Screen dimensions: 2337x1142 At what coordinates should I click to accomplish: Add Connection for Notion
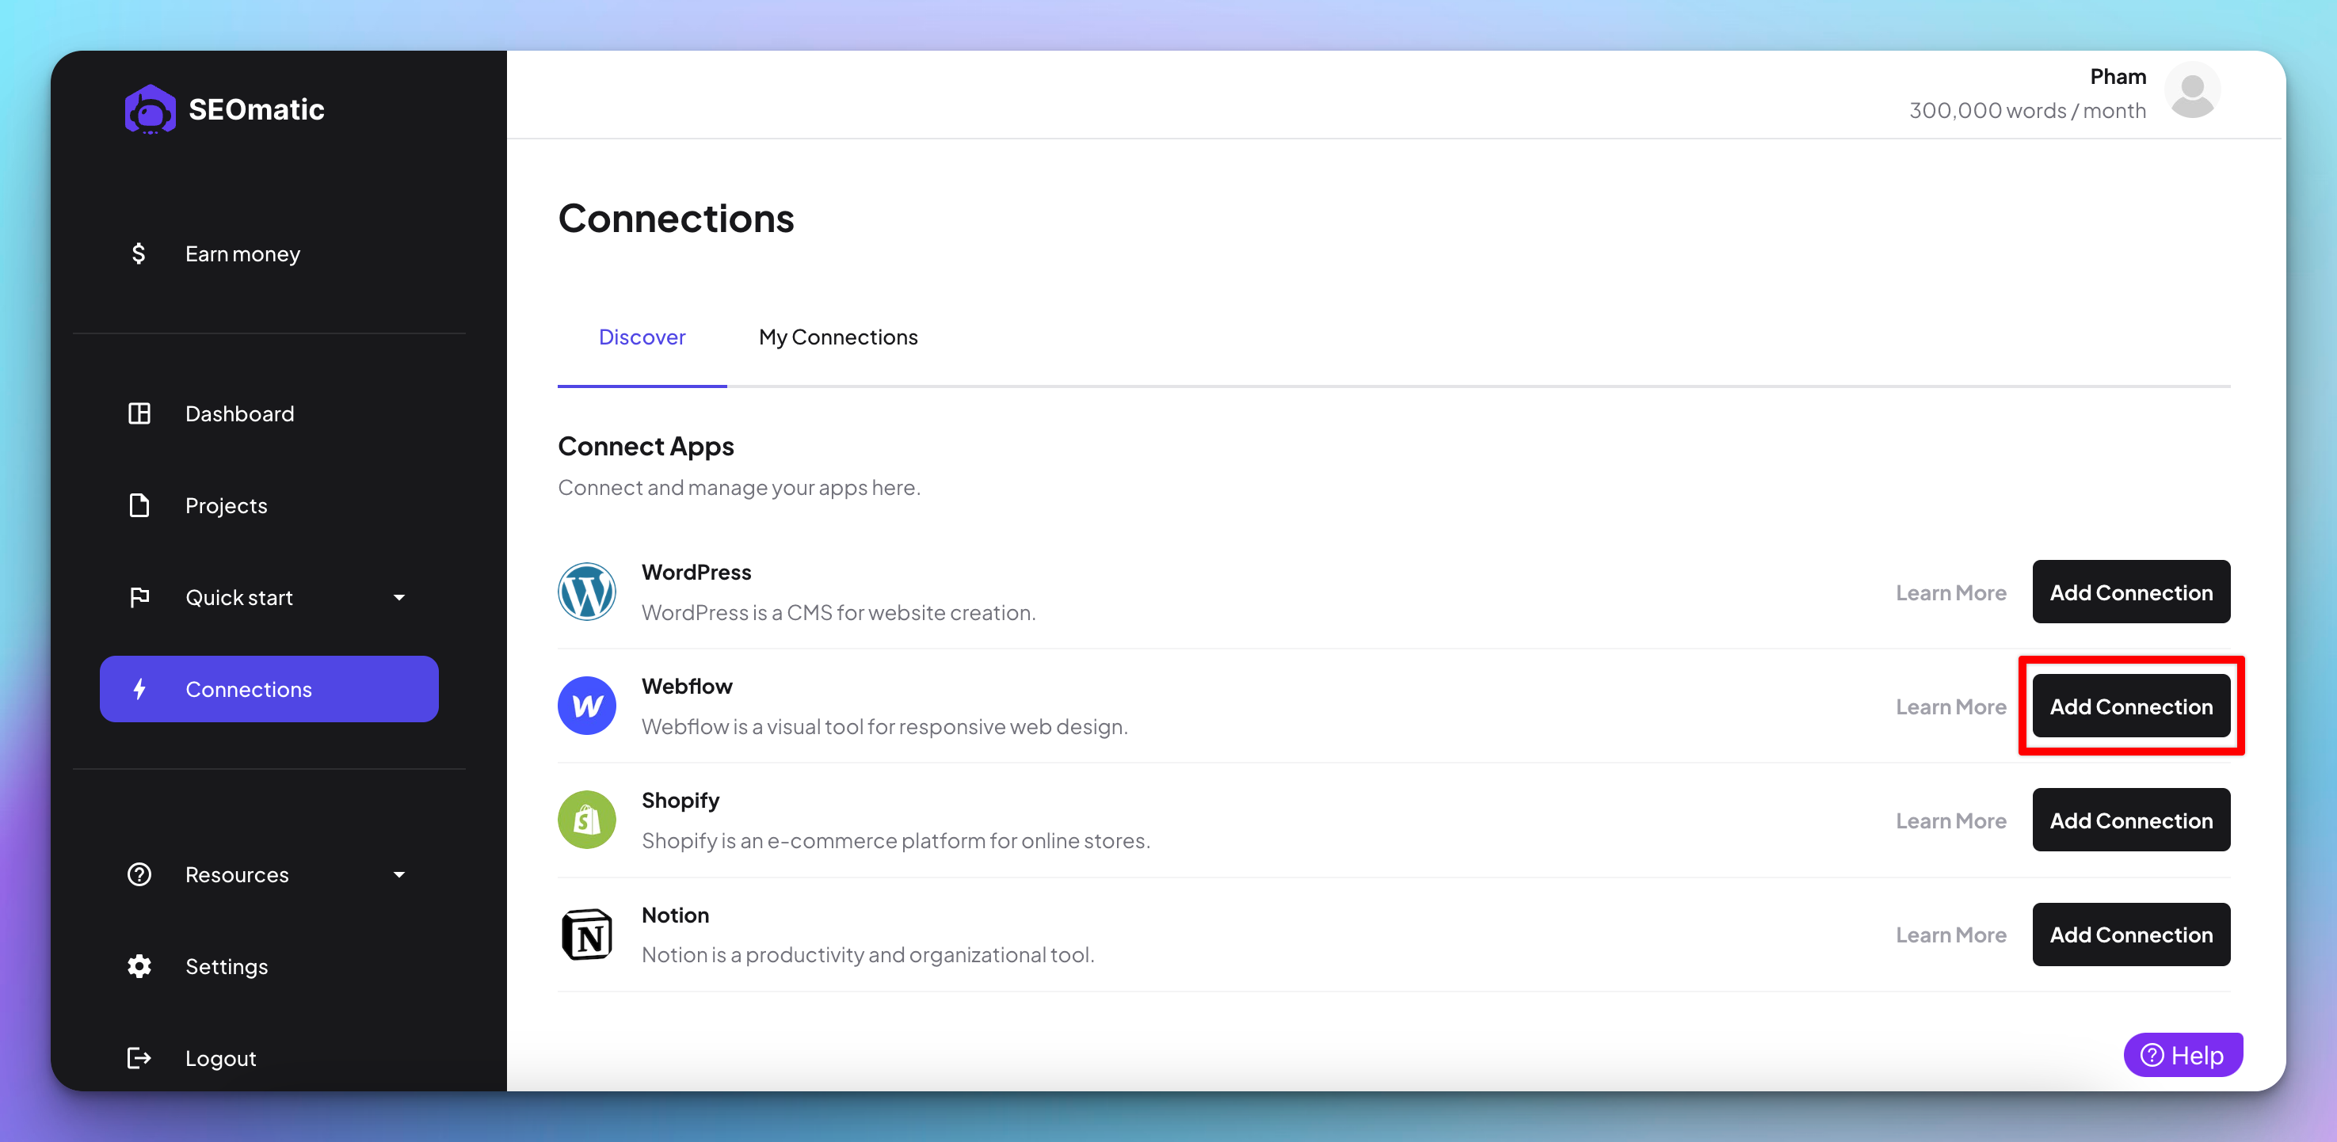pos(2131,935)
